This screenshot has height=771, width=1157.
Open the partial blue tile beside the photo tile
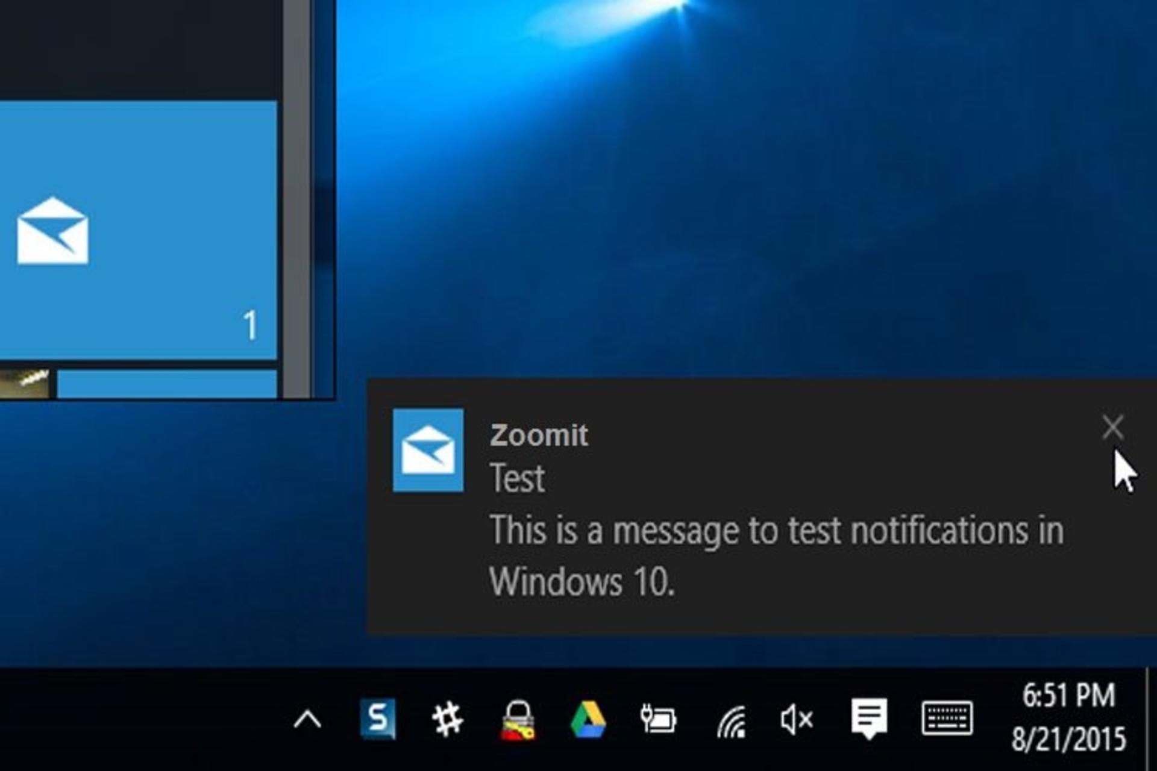(167, 384)
